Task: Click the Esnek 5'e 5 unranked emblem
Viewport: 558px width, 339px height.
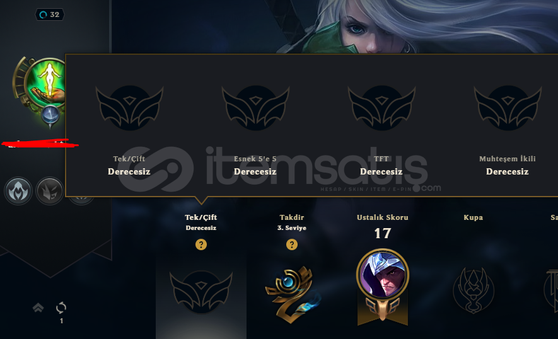Action: click(255, 108)
